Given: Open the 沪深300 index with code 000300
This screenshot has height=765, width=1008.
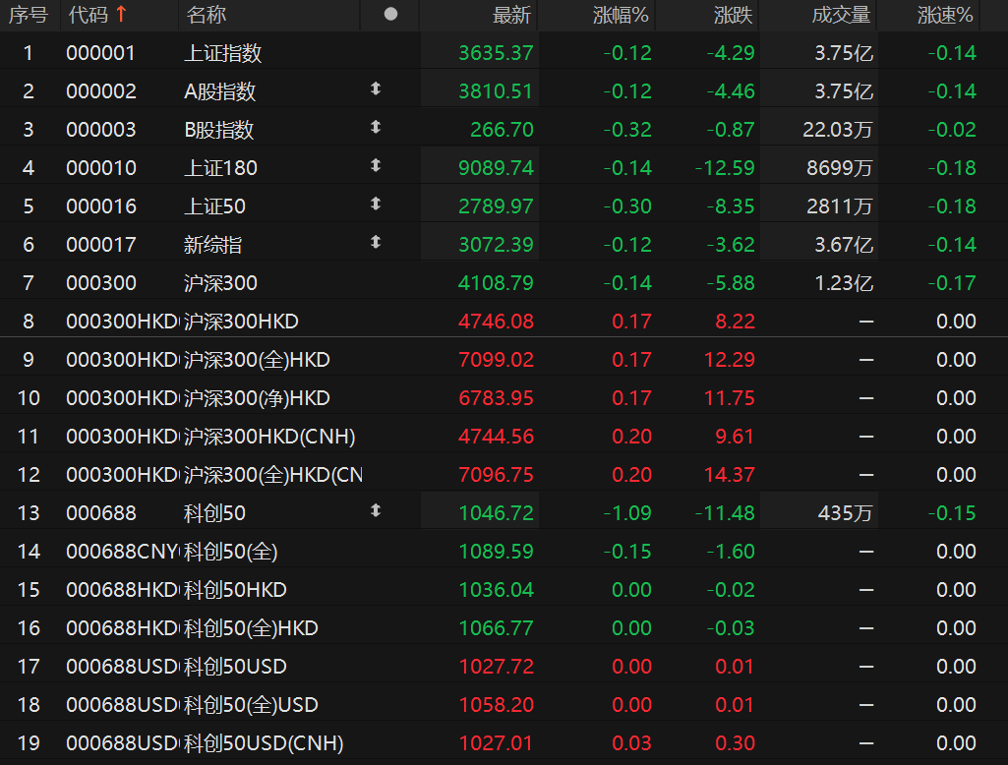Looking at the screenshot, I should pyautogui.click(x=220, y=283).
